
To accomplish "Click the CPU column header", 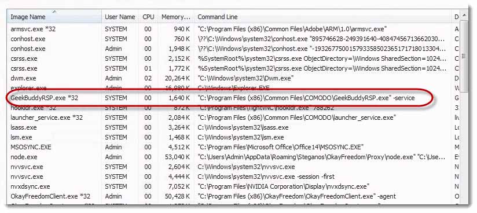I will coord(148,17).
